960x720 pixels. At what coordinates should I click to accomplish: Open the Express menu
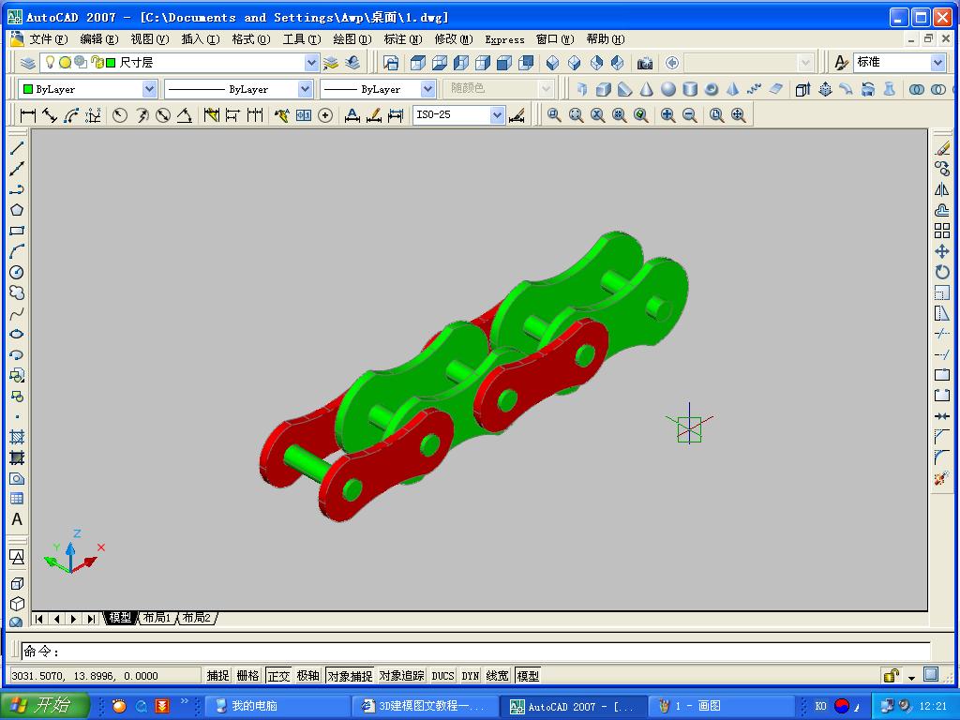coord(504,39)
